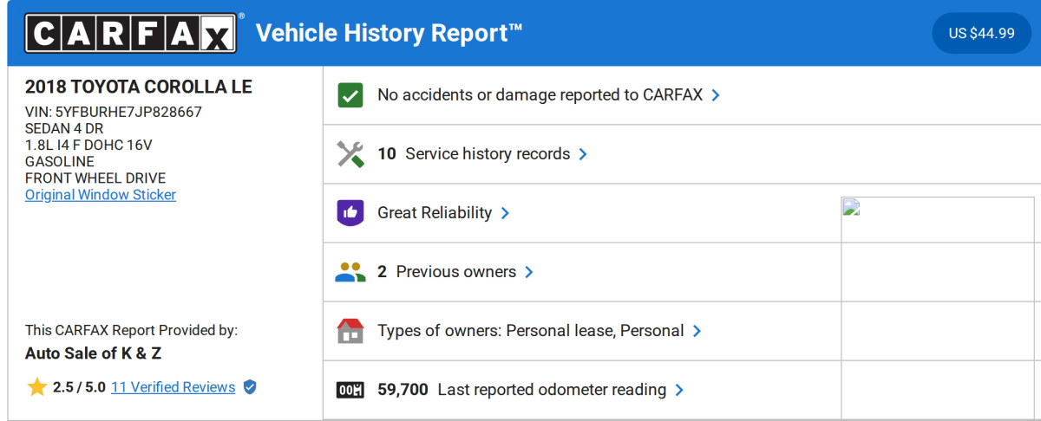This screenshot has height=421, width=1041.
Task: Click the 10 Service history records text
Action: pyautogui.click(x=474, y=154)
